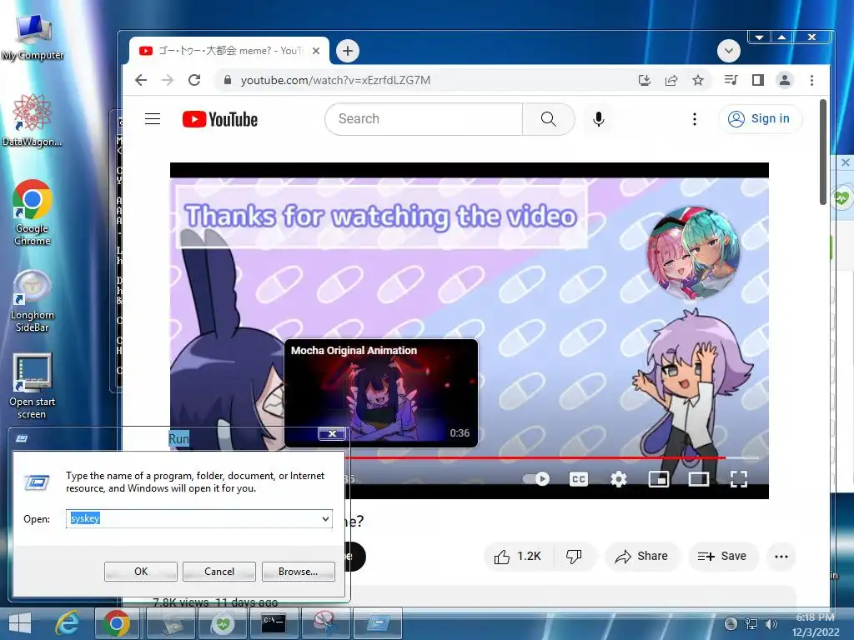Share this page icon in address bar
Screen dimensions: 854x640
coord(671,81)
